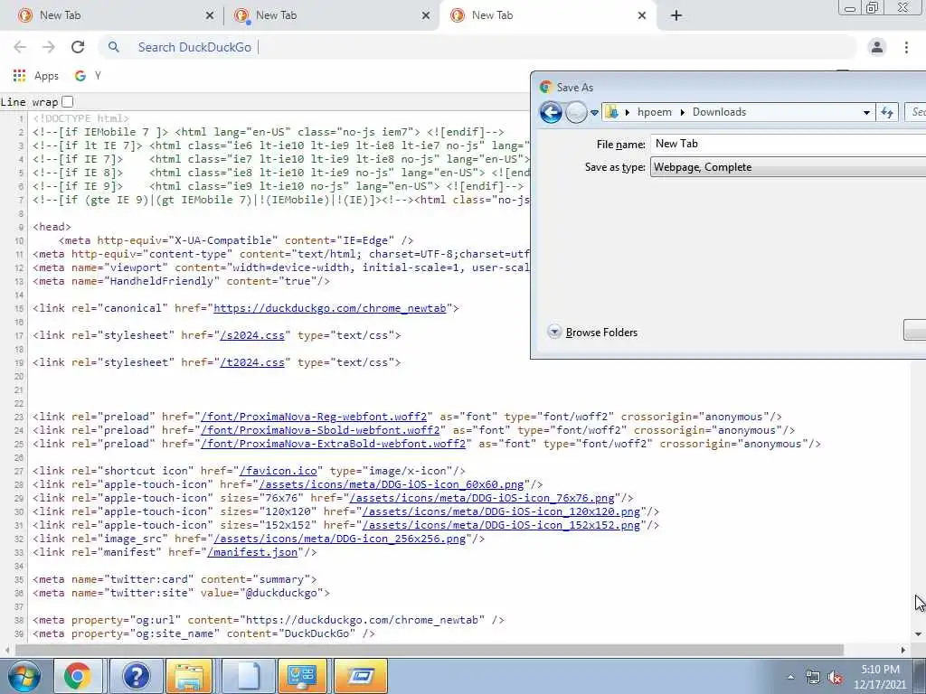Open ProximaNova-ExtraBold-webfont.woff2 link

pos(333,444)
